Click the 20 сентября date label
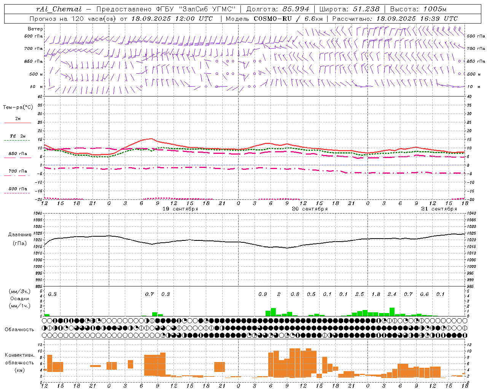 pos(310,209)
